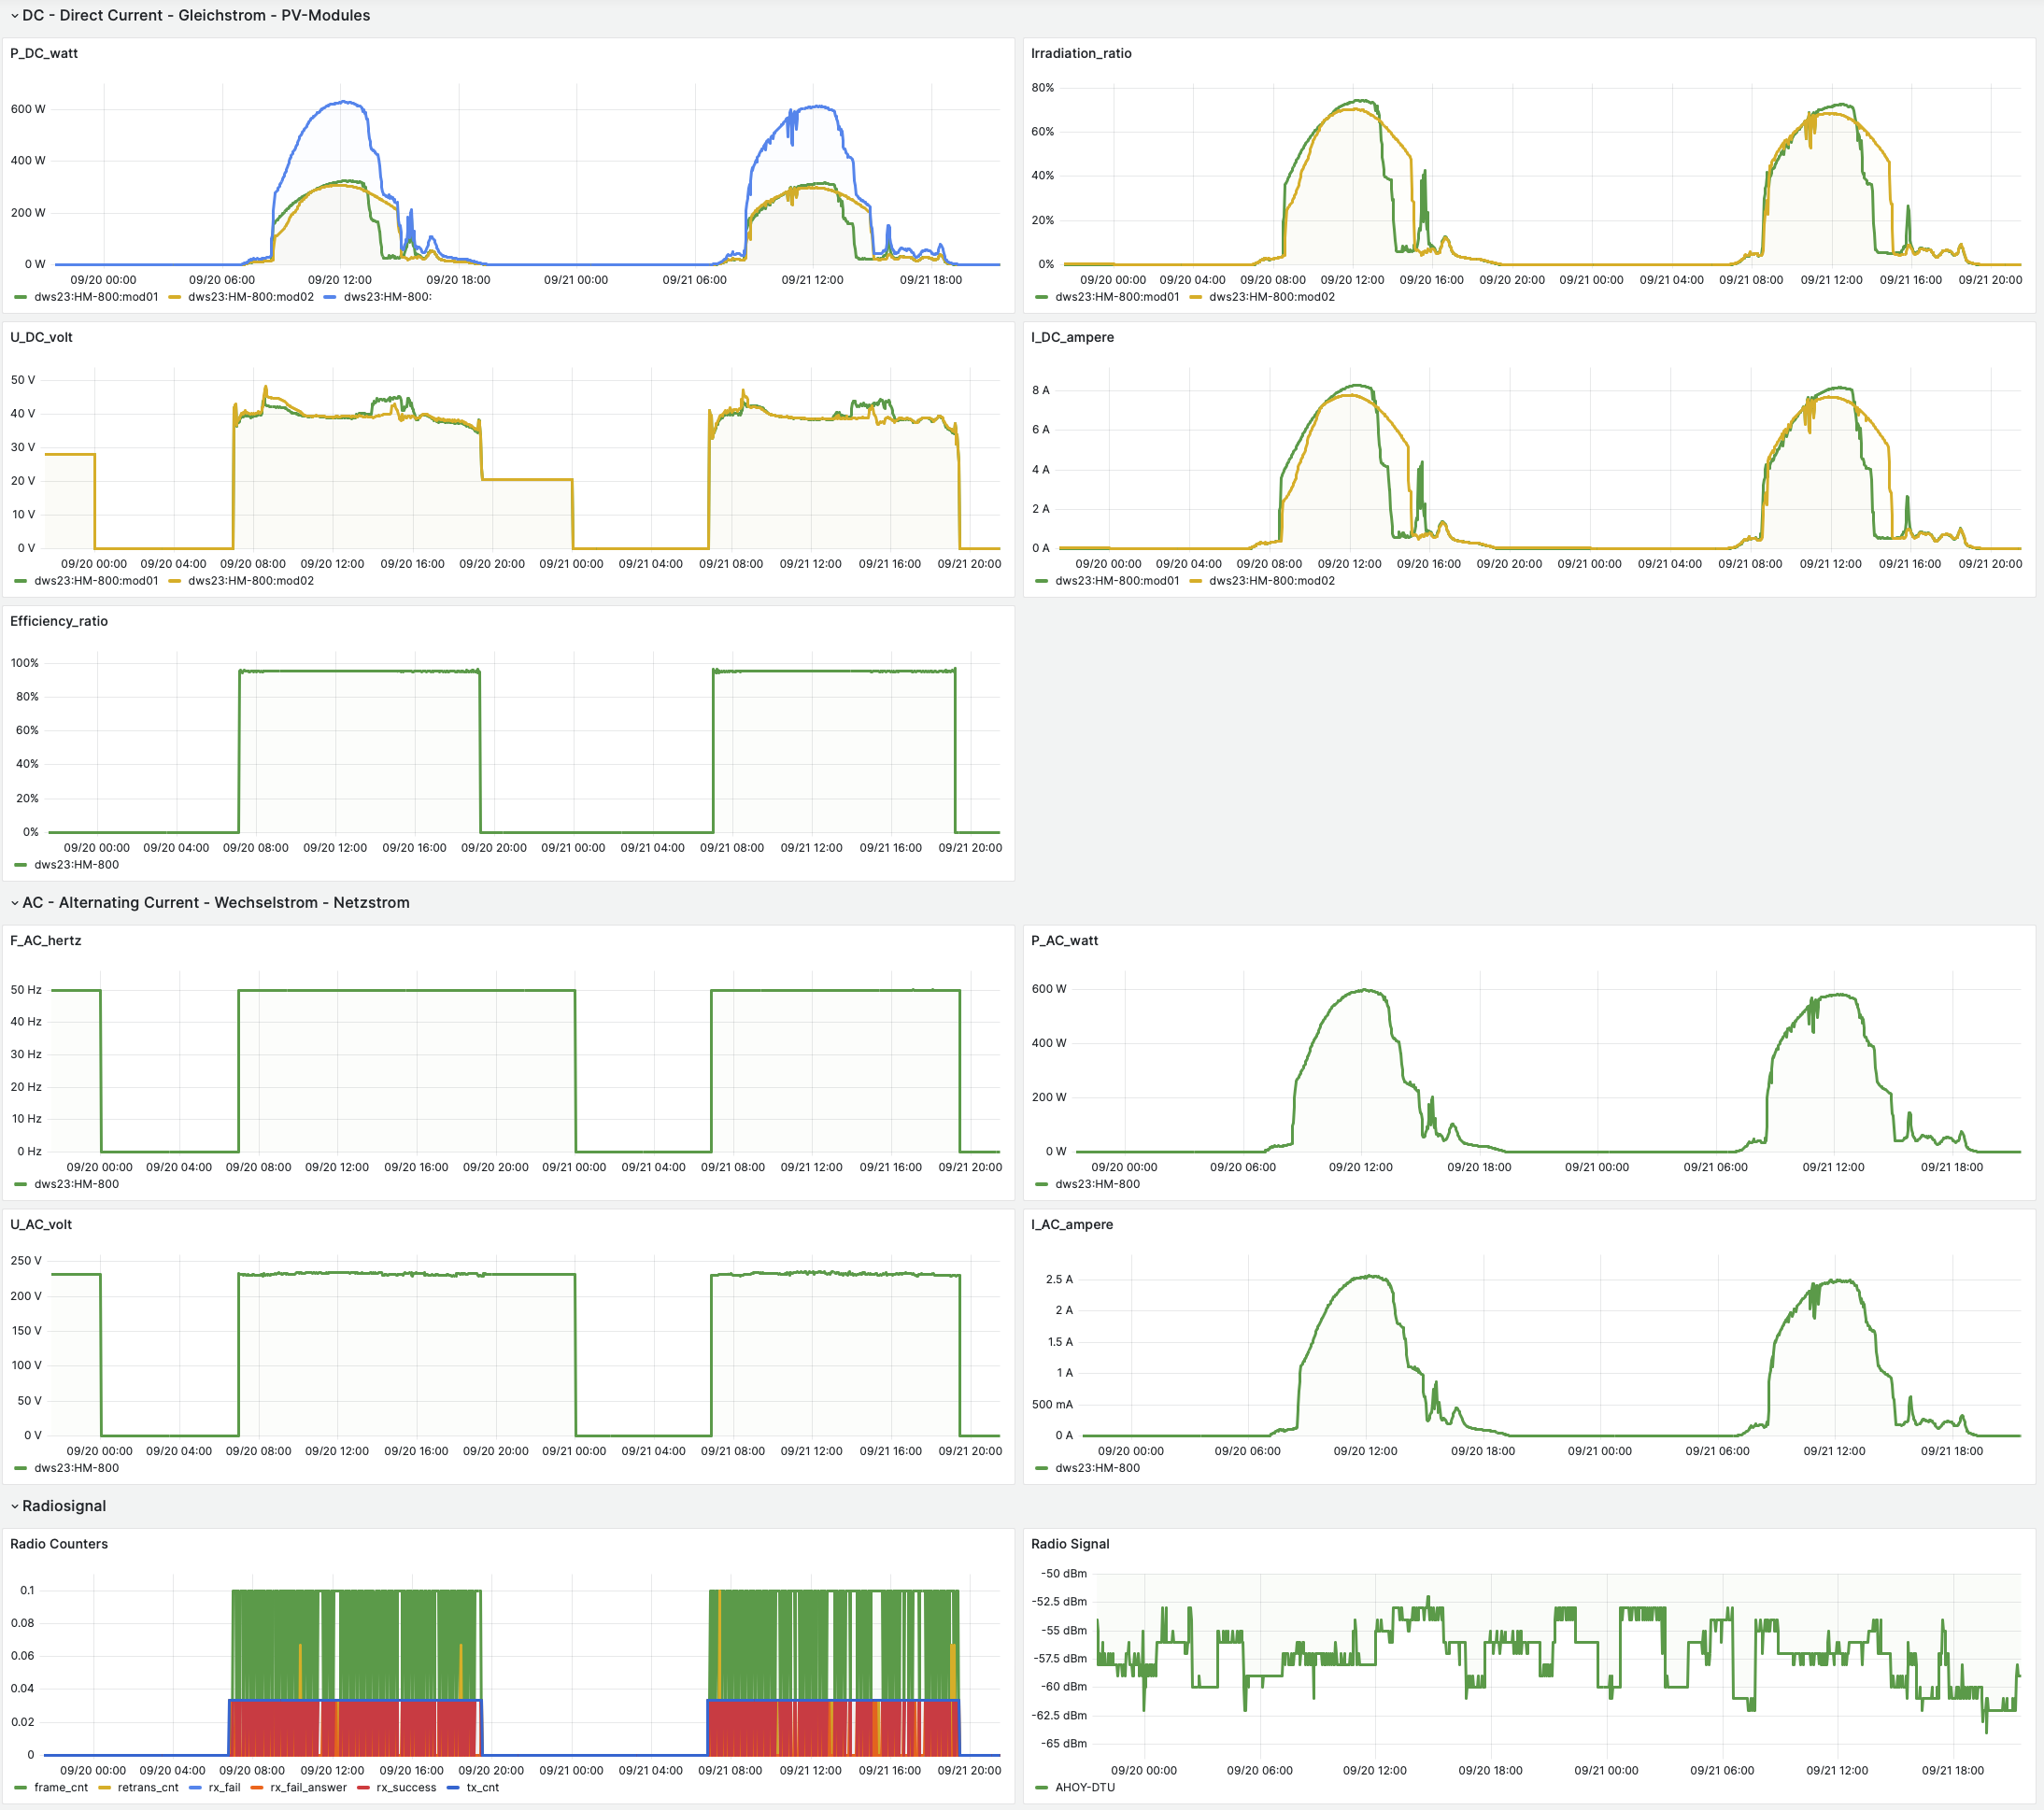The image size is (2044, 1810).
Task: Click the P_AC_watt panel title
Action: (x=1064, y=941)
